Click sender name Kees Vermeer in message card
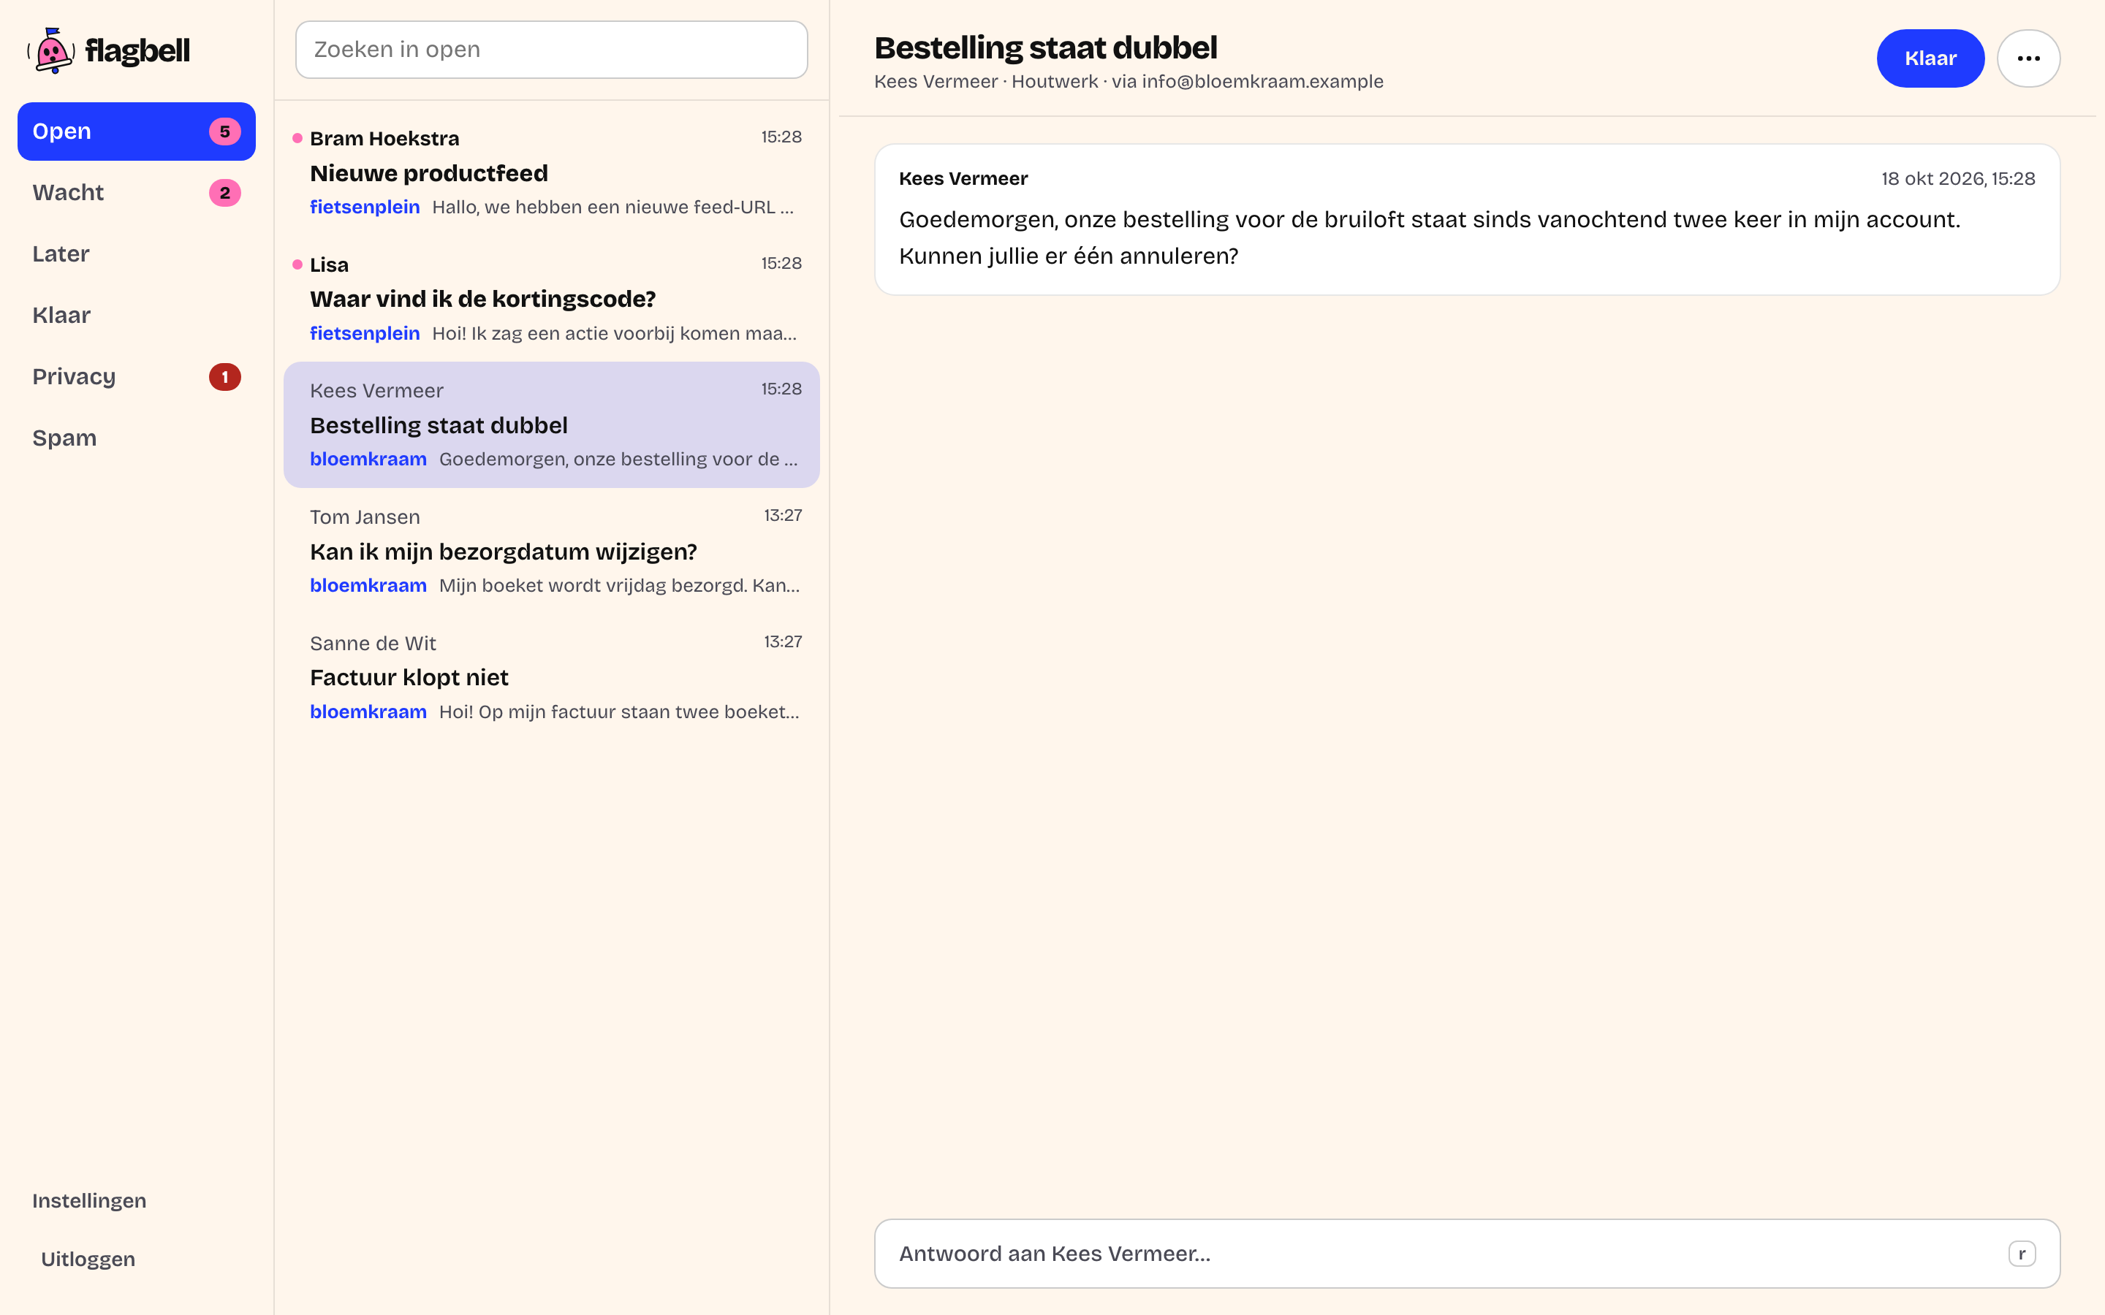The width and height of the screenshot is (2105, 1315). point(963,178)
